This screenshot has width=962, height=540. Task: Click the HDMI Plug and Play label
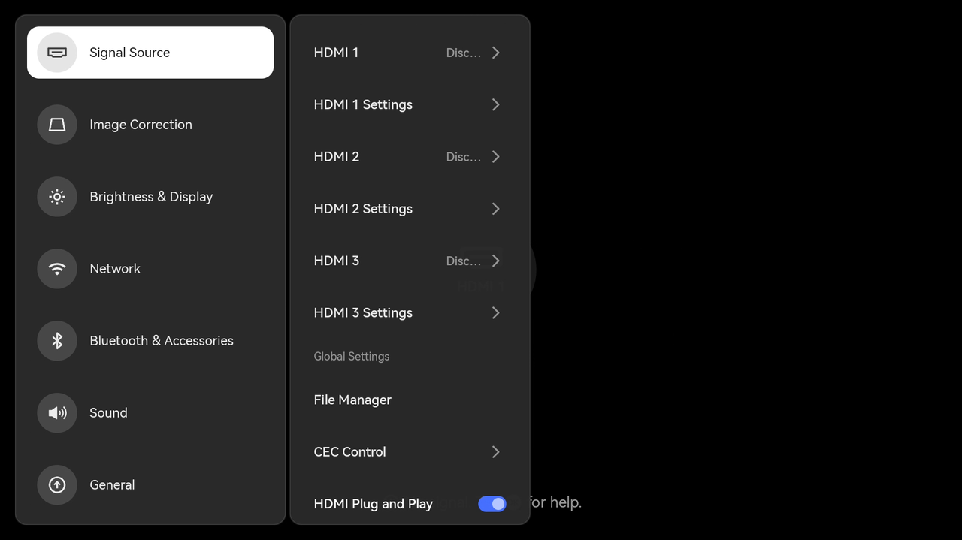tap(373, 504)
